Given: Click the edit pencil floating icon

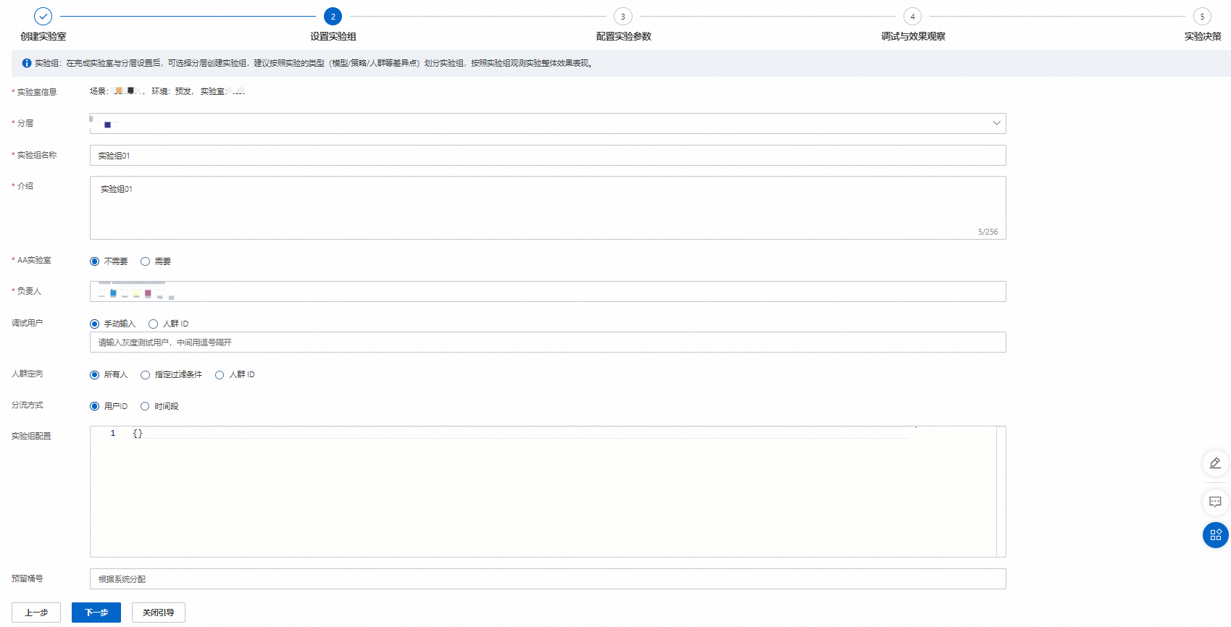Looking at the screenshot, I should 1215,463.
